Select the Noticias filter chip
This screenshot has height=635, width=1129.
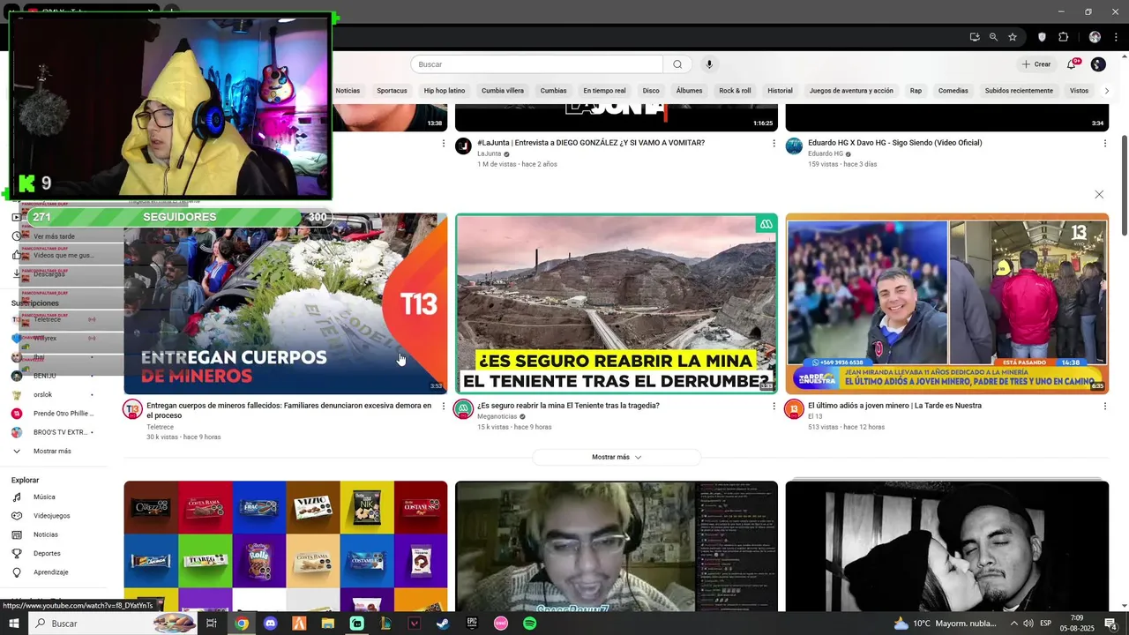pos(348,91)
